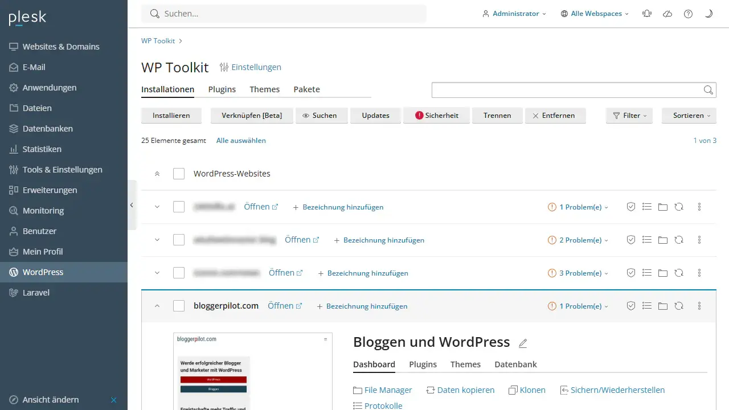Click the refresh icon in the bloggerpilot.com row
This screenshot has height=410, width=729.
tap(678, 306)
